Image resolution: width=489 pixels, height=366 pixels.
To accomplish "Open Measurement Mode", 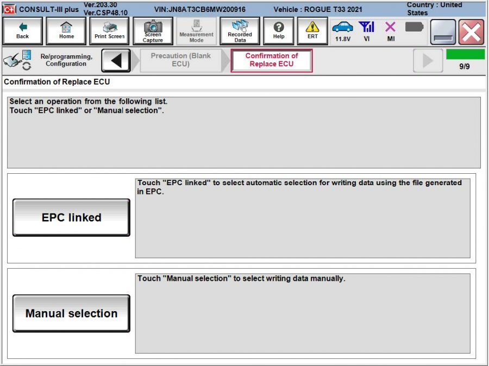I will 196,30.
